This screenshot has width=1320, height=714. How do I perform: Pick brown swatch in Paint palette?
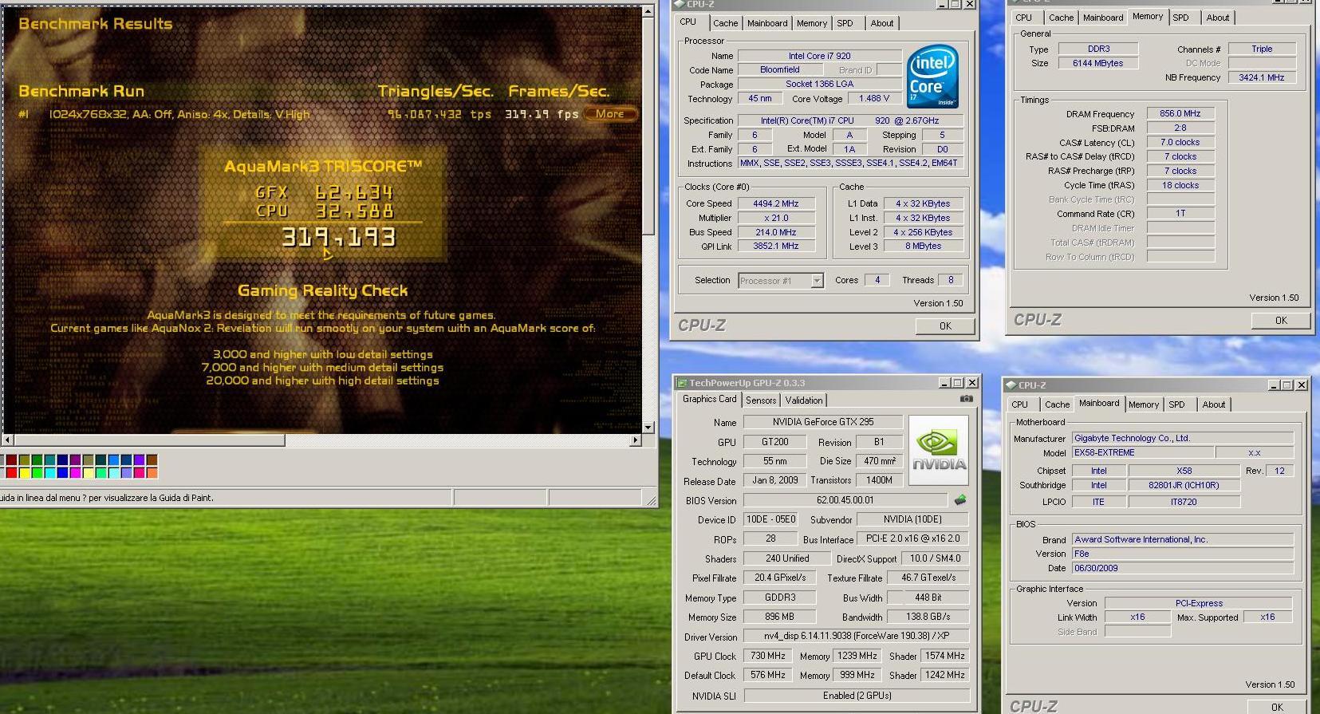click(x=152, y=460)
